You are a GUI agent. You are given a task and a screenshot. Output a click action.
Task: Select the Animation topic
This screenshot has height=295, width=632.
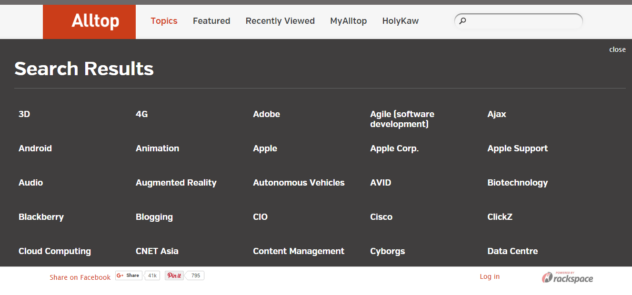tap(157, 148)
